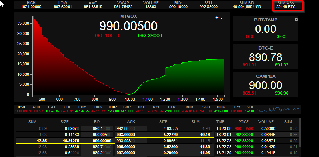Select NZD currency tab
This screenshot has width=319, height=157.
pyautogui.click(x=157, y=109)
